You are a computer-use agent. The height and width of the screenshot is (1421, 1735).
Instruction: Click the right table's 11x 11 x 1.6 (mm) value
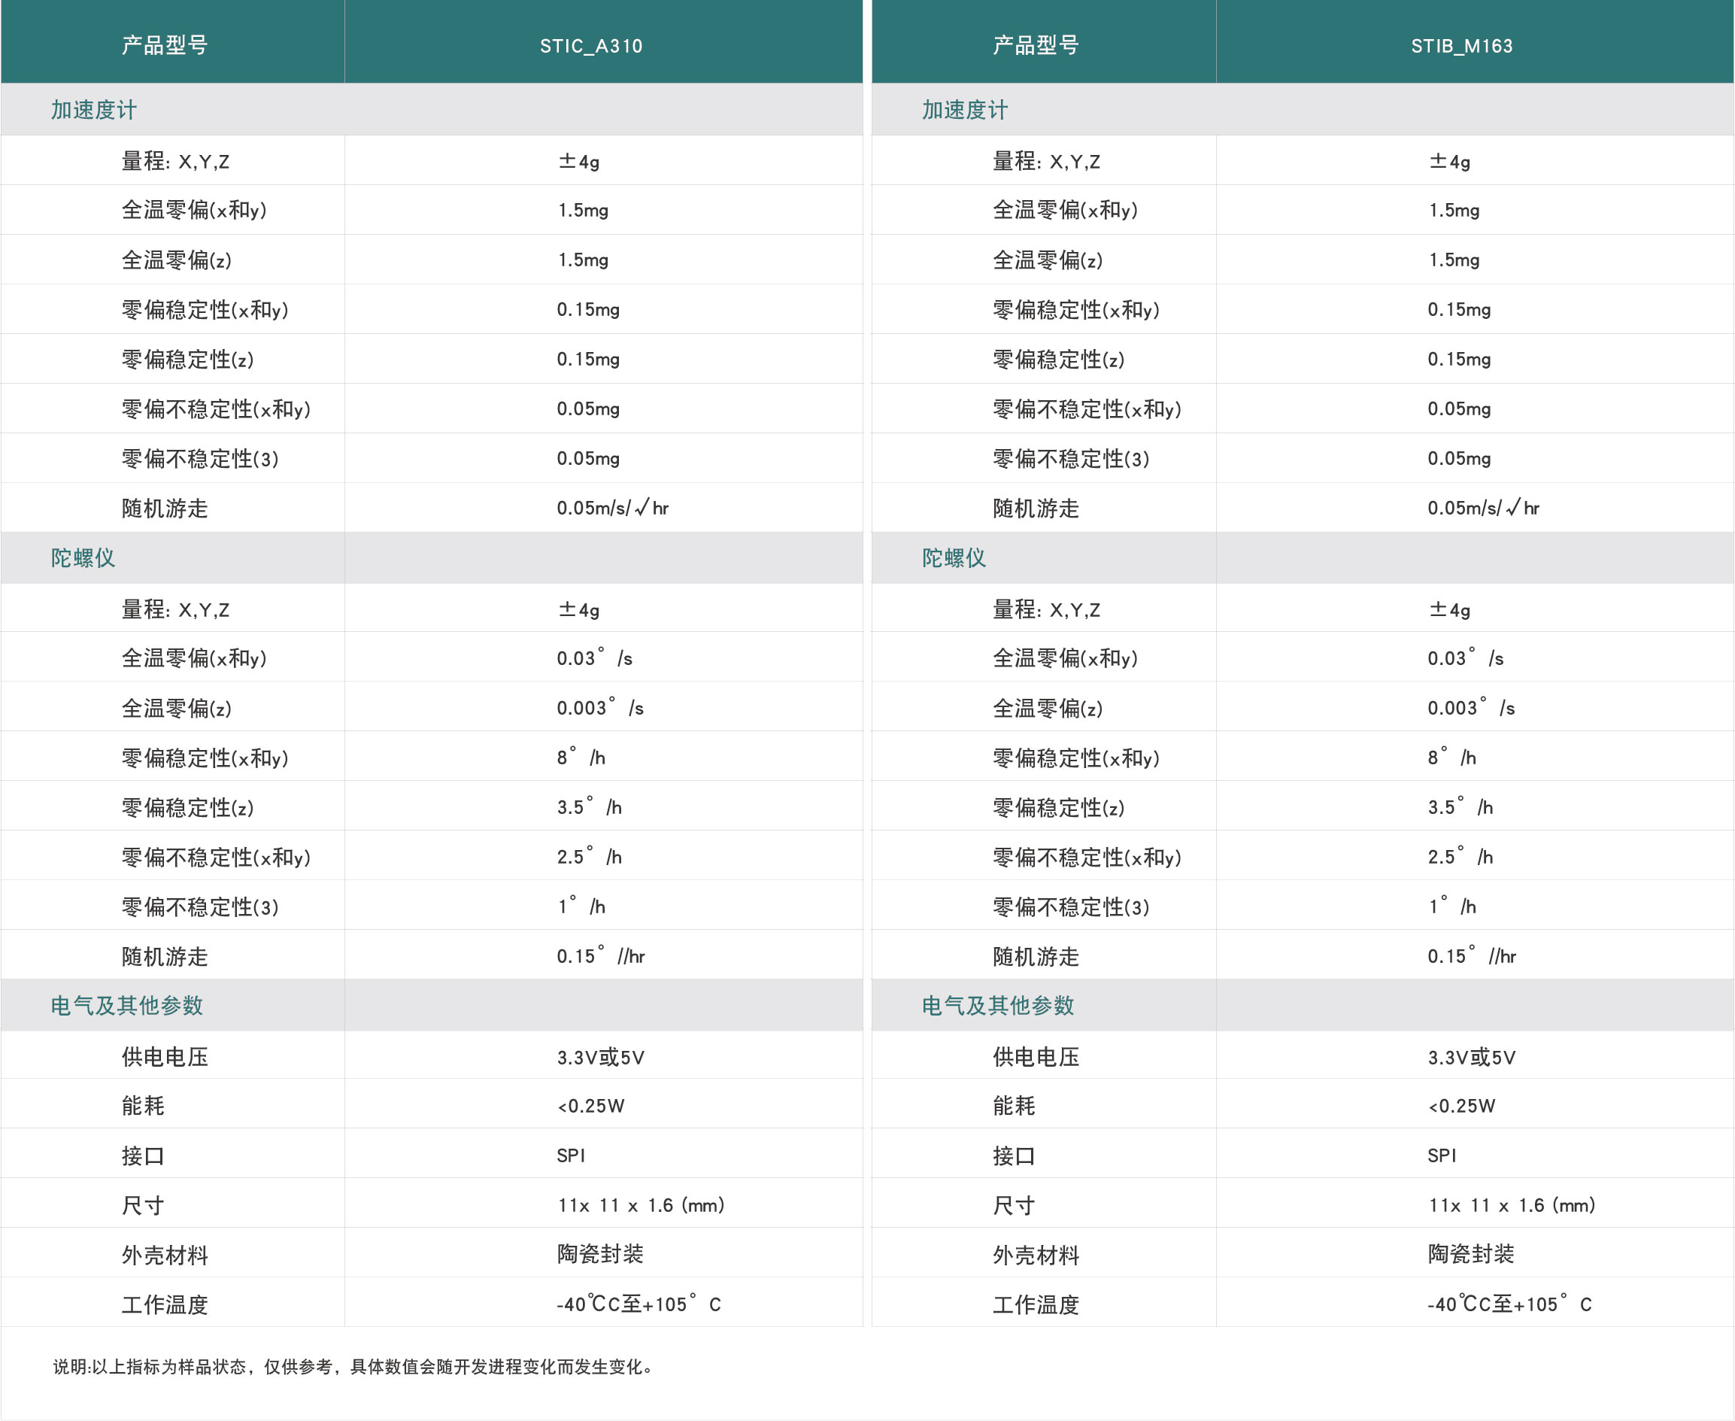[1511, 1205]
